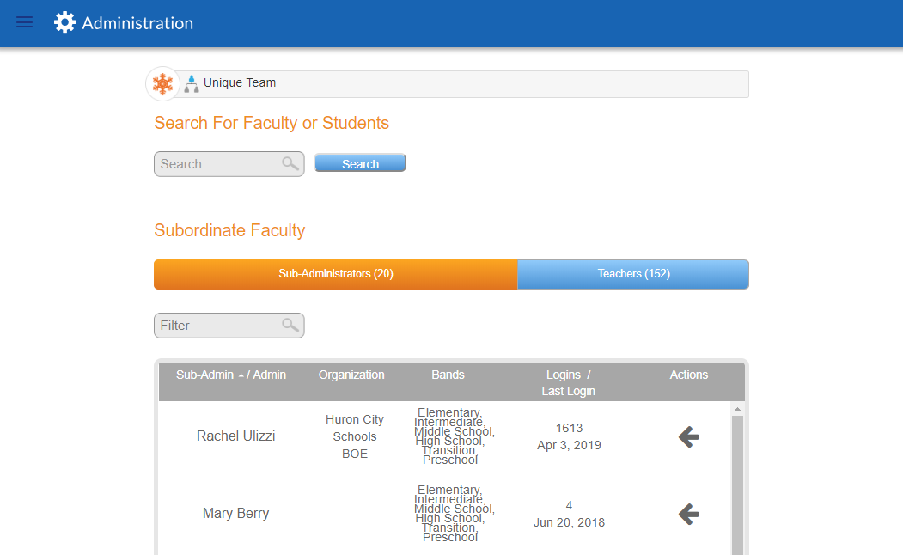Click the Unique Team label
This screenshot has height=555, width=903.
pos(240,82)
